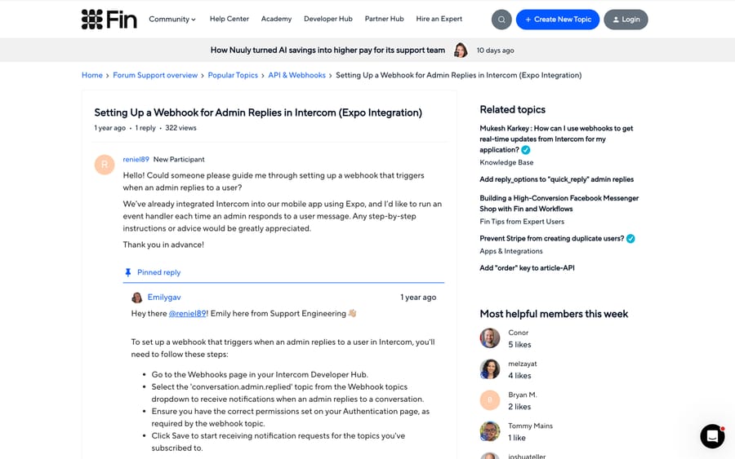Click the '4 likes' count under melzayat
This screenshot has width=735, height=459.
[520, 376]
